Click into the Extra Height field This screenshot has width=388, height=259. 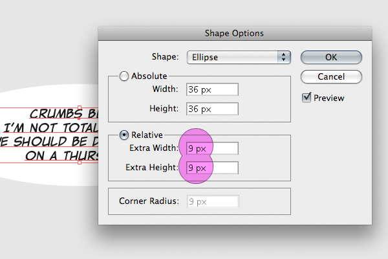click(x=212, y=168)
